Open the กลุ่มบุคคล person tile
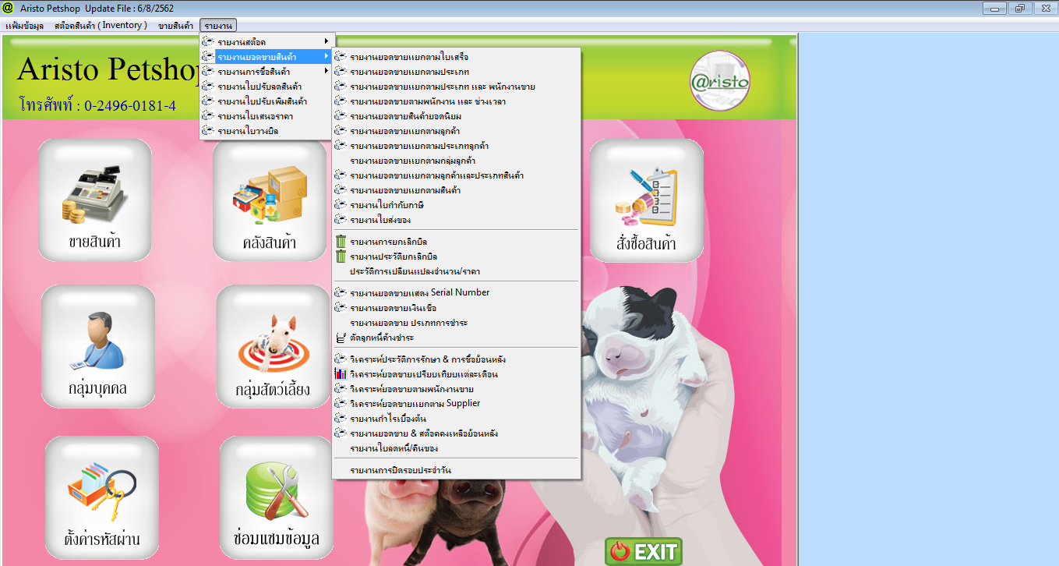The width and height of the screenshot is (1059, 566). pyautogui.click(x=97, y=345)
